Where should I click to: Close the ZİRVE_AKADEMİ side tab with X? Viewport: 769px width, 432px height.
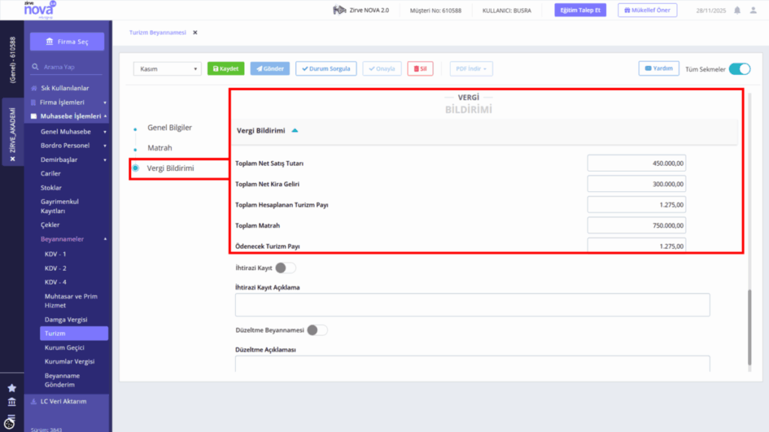(x=13, y=159)
